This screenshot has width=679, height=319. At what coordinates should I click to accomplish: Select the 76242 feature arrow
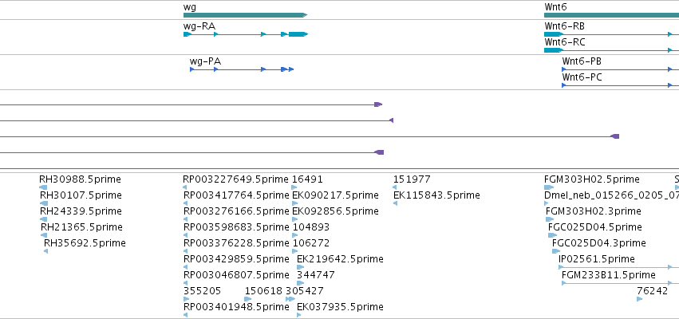pyautogui.click(x=640, y=299)
